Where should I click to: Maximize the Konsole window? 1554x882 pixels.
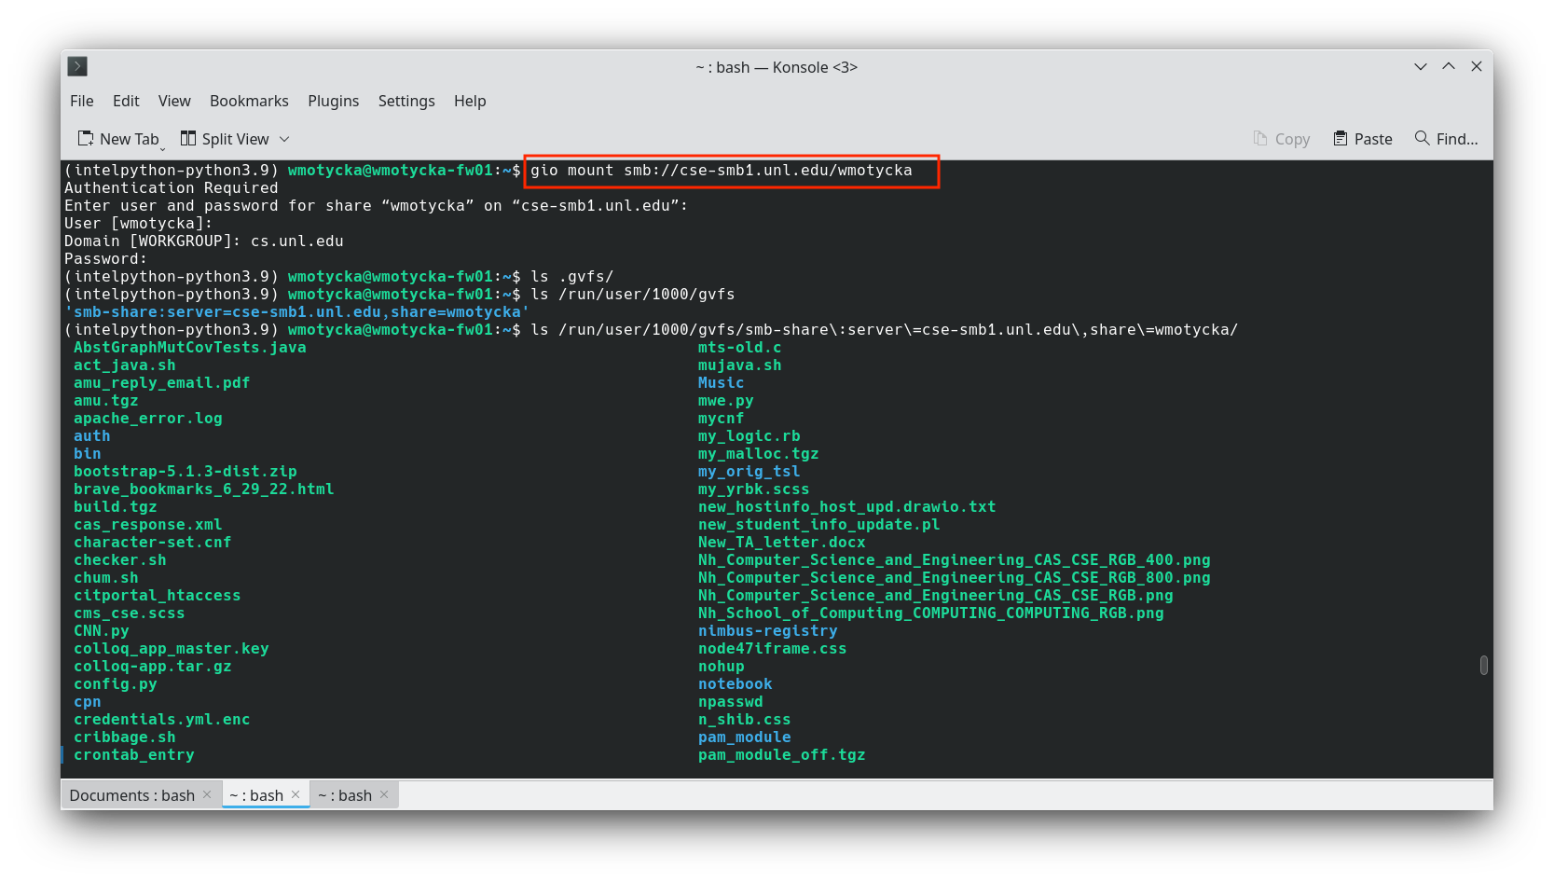coord(1449,66)
